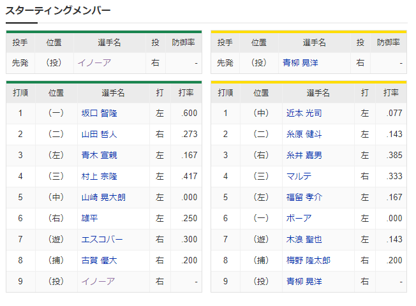Click the 防御率 header in left pitcher table

(x=183, y=43)
